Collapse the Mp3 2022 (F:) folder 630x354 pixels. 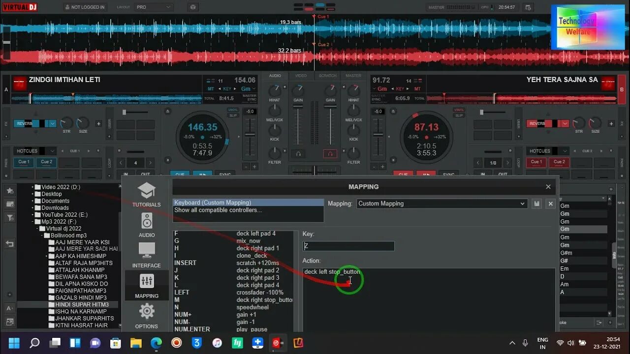click(32, 222)
